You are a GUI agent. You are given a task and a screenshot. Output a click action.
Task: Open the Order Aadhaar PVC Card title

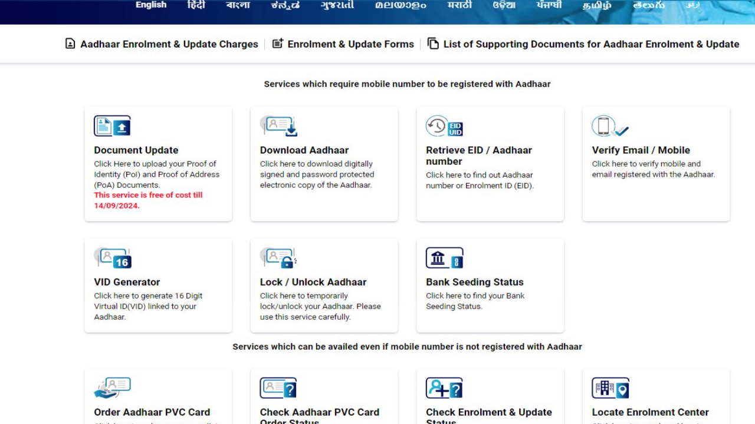pos(152,412)
